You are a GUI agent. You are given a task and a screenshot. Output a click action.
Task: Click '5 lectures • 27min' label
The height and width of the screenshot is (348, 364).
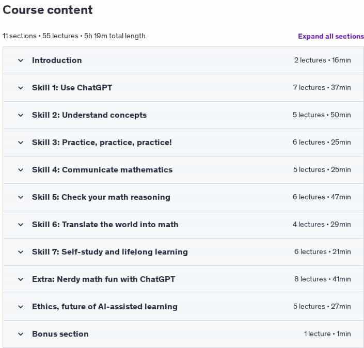click(x=322, y=306)
